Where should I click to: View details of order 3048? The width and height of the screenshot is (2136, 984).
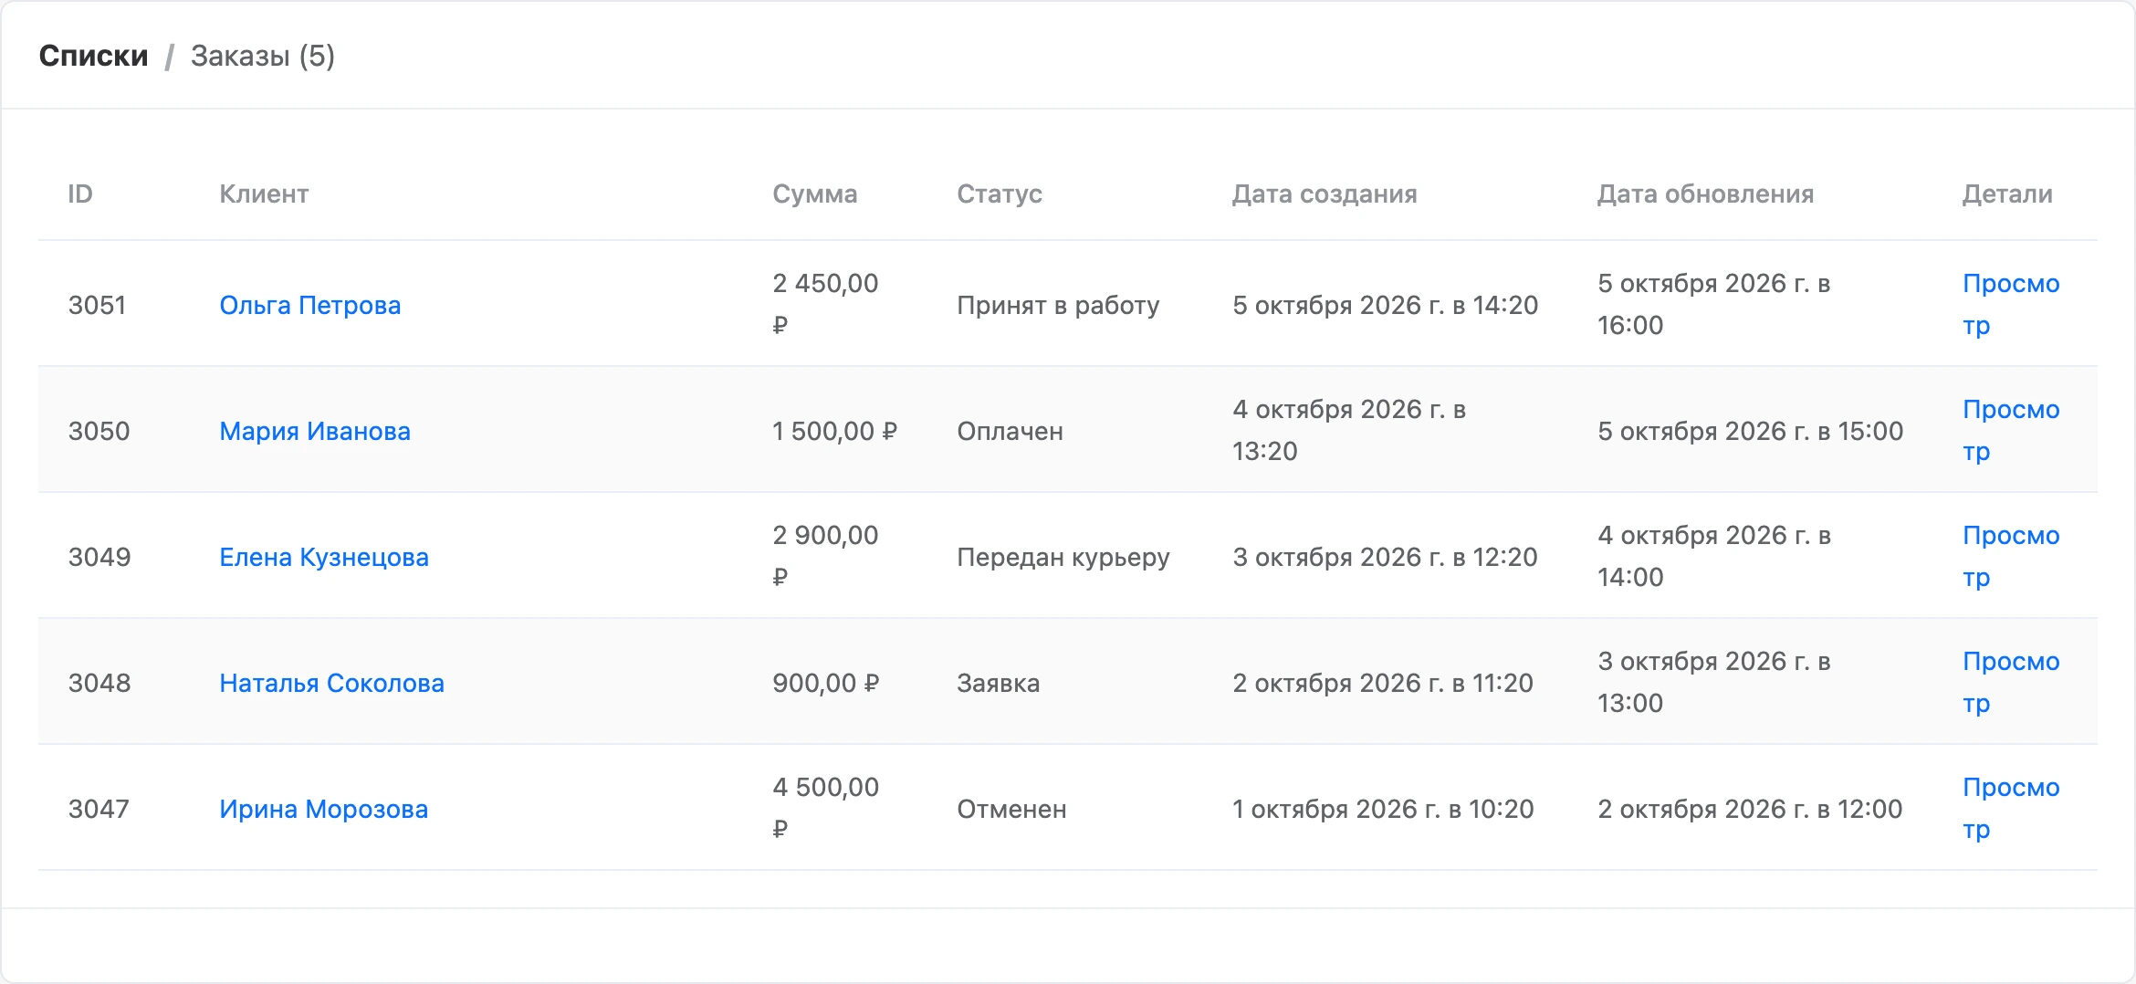point(2011,682)
